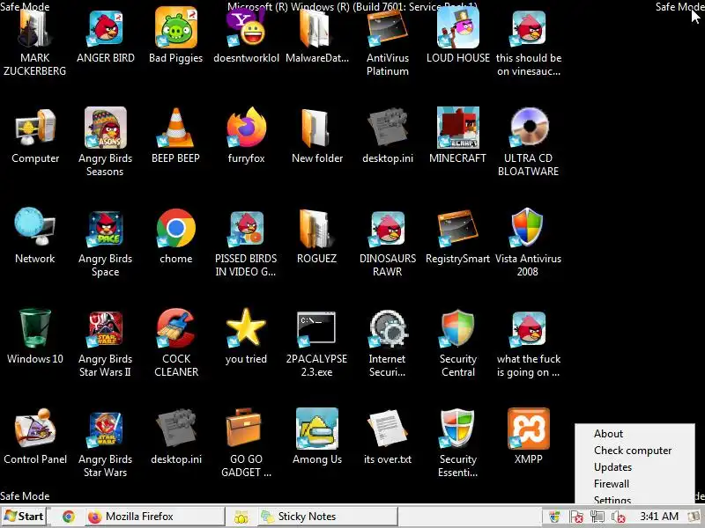Viewport: 705px width, 528px height.
Task: Open the Bad Piggies shortcut
Action: pos(175,29)
